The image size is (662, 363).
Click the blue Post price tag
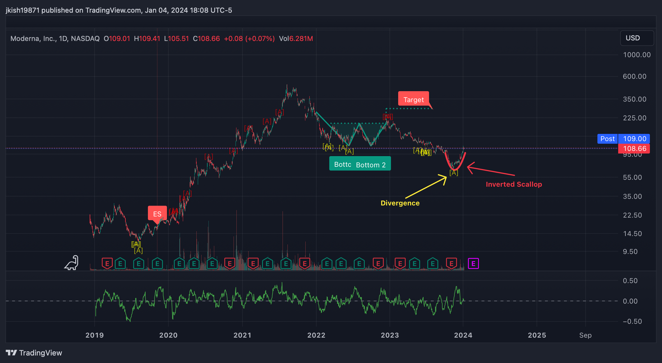[x=608, y=139]
